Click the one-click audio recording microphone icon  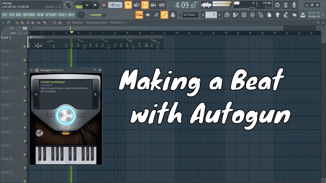coord(294,5)
